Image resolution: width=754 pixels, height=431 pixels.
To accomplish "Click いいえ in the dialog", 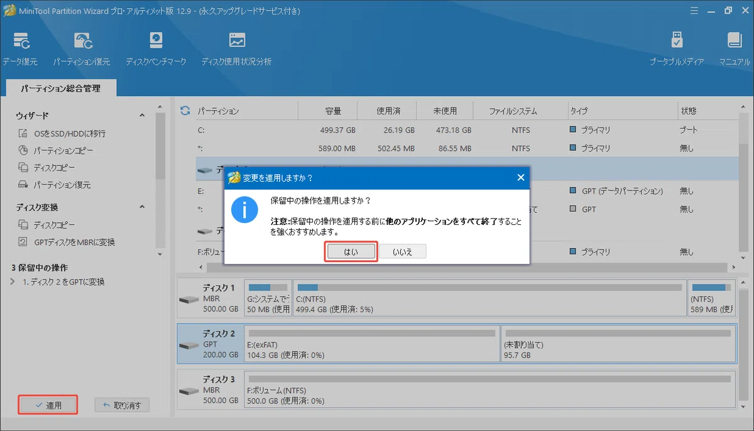I will point(403,251).
